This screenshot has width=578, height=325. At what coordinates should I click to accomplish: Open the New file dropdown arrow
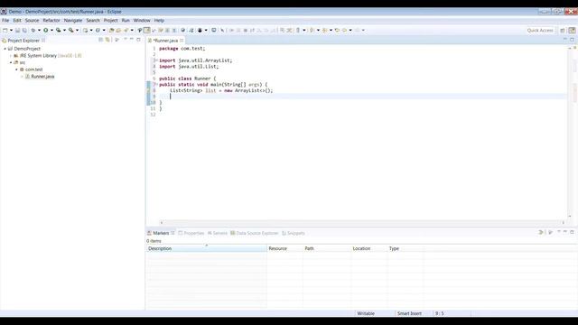tap(11, 30)
